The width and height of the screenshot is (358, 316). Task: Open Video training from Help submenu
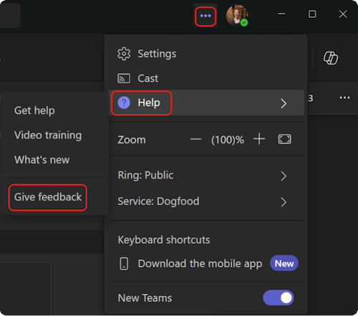click(48, 135)
